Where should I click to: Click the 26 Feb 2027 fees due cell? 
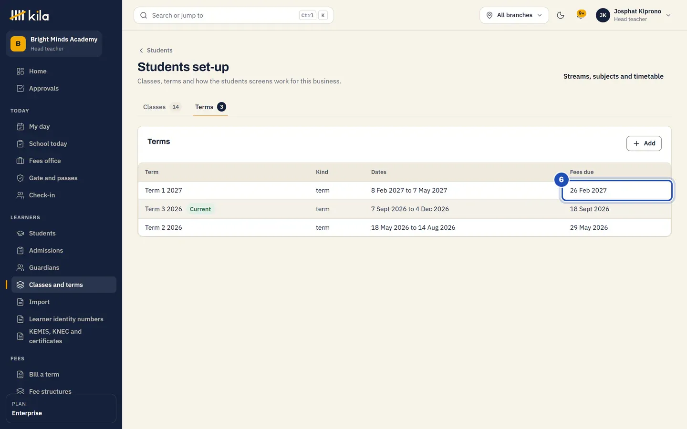point(617,190)
